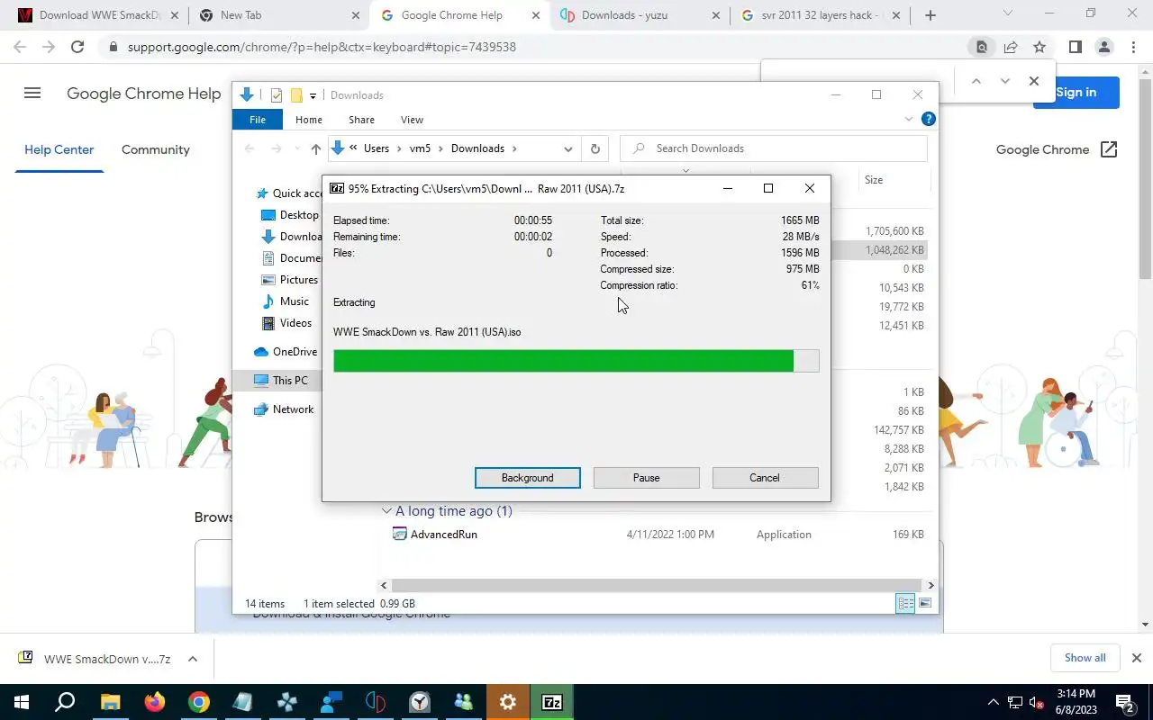Cancel the 7-Zip extraction
This screenshot has width=1153, height=720.
765,478
